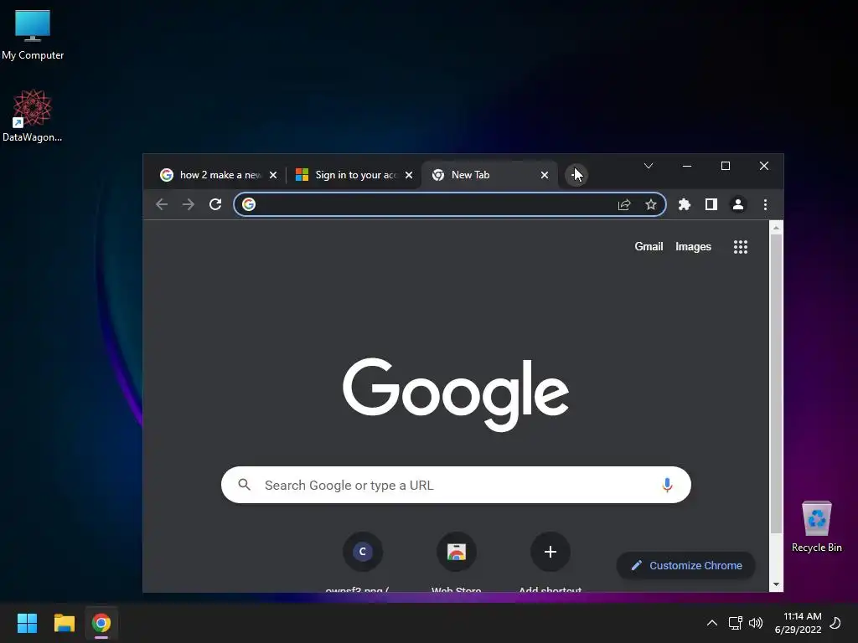Bookmark this tab with the star icon
This screenshot has height=643, width=858.
[650, 204]
